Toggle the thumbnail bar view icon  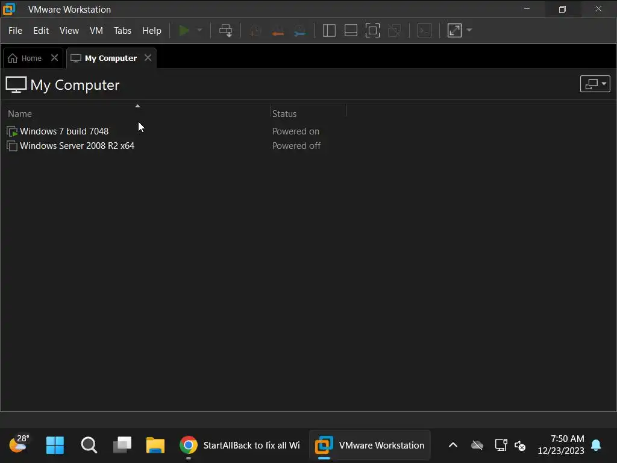pos(351,30)
